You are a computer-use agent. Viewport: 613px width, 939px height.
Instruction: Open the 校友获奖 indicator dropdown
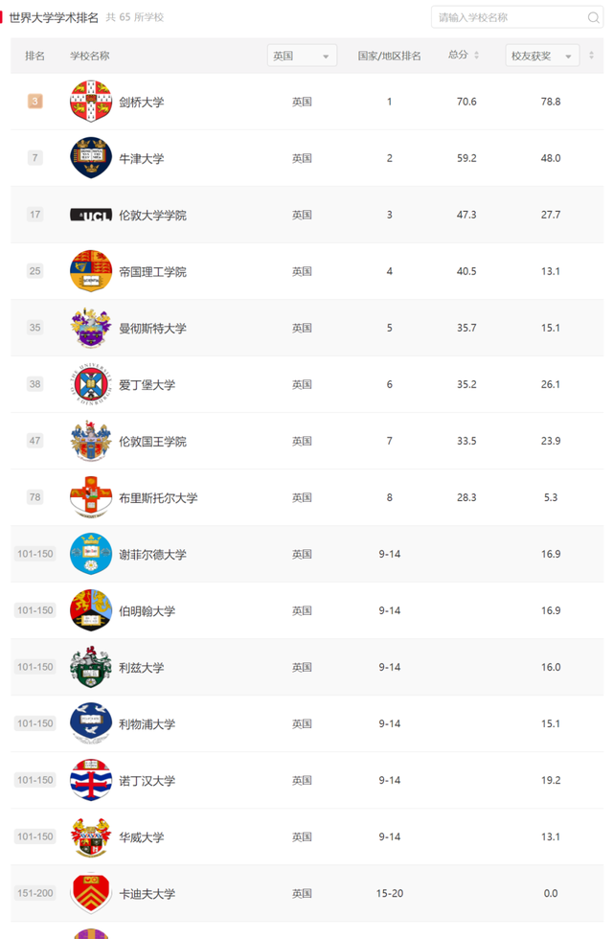point(542,56)
